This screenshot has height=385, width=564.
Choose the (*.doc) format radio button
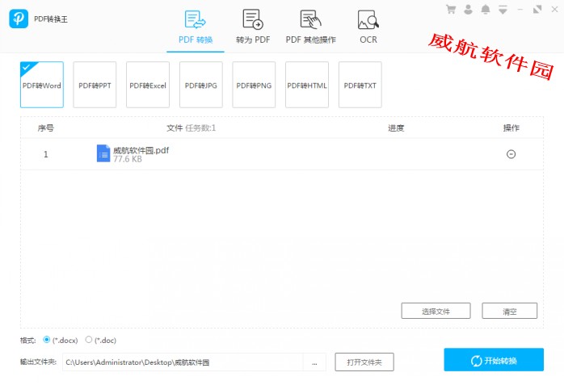tap(89, 339)
